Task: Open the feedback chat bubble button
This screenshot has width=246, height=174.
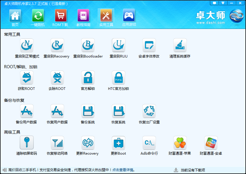Action: [x=214, y=3]
